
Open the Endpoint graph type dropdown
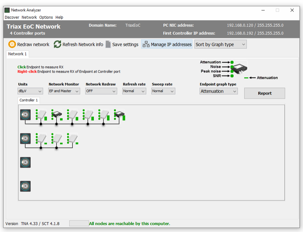coord(219,91)
